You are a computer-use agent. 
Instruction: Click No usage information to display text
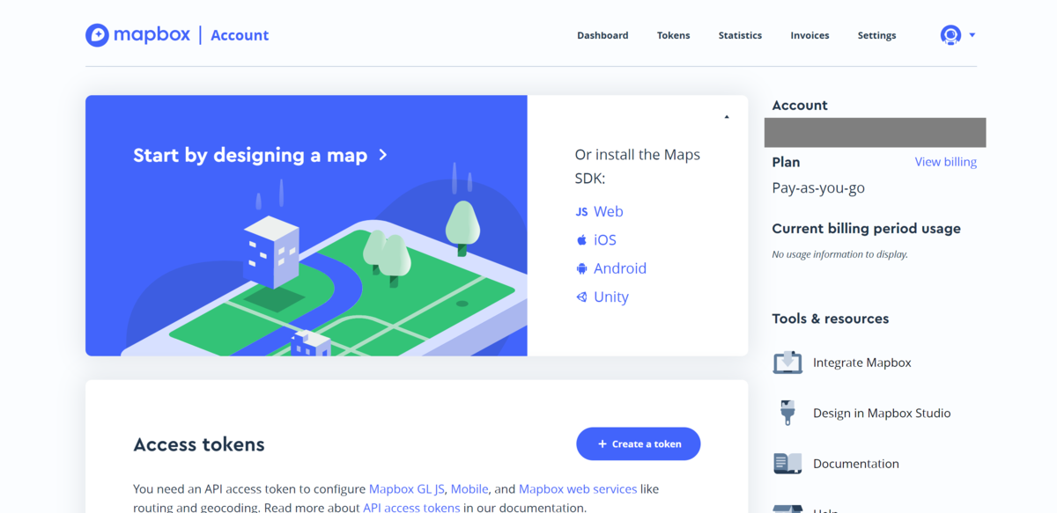tap(839, 254)
